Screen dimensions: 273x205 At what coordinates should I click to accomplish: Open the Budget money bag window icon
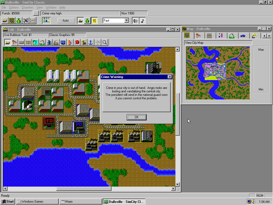click(19, 21)
